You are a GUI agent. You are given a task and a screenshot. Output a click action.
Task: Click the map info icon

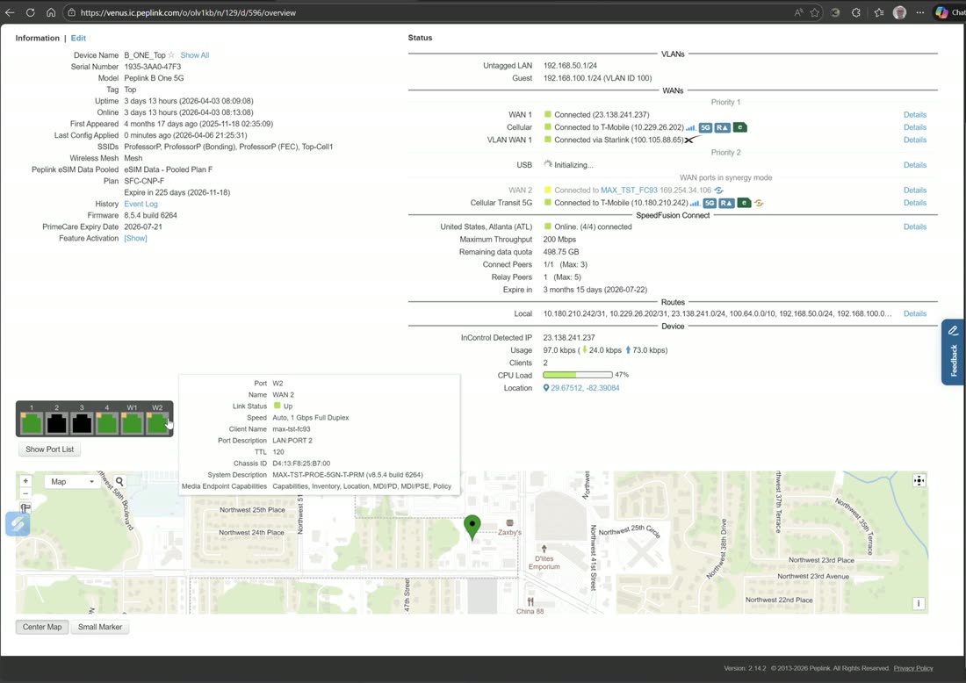pyautogui.click(x=918, y=604)
